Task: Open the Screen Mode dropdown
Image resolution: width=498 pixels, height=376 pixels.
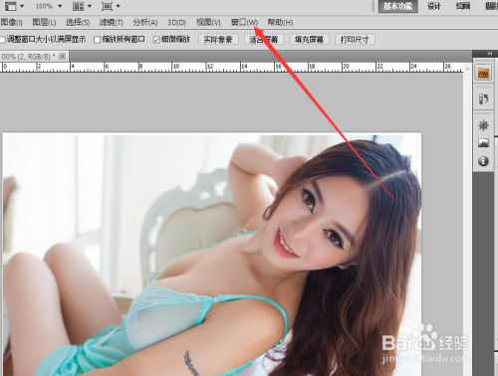Action: [x=111, y=6]
